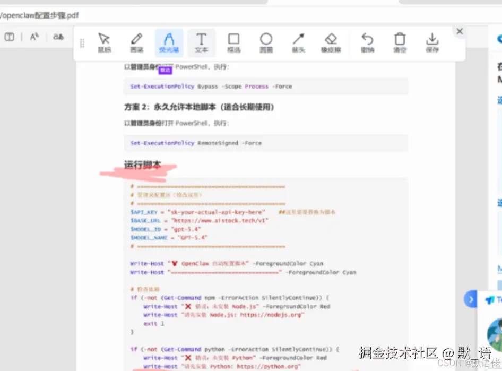
Task: Select the arrow tool (箭头)
Action: pos(298,43)
